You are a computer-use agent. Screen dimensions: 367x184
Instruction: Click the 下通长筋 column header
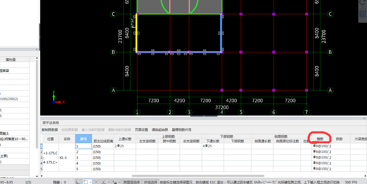coord(213,141)
